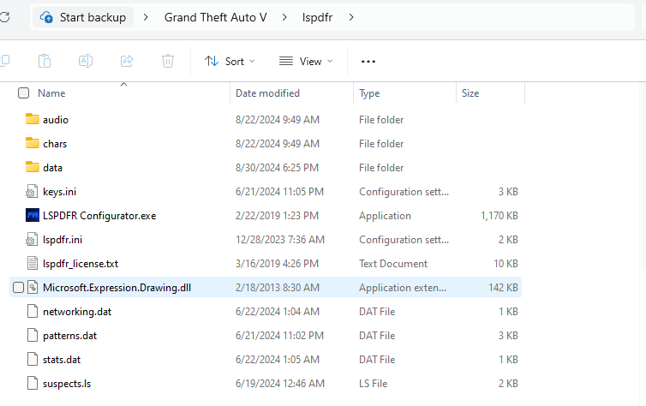Viewport: 646px width, 406px height.
Task: Toggle the select-all checkbox in header
Action: click(x=23, y=93)
